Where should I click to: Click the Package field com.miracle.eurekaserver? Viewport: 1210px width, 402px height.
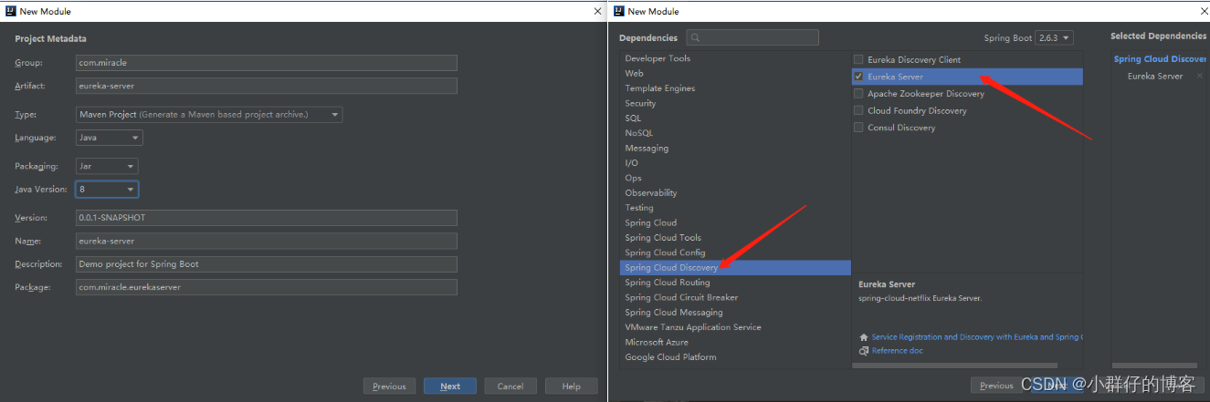pyautogui.click(x=266, y=287)
